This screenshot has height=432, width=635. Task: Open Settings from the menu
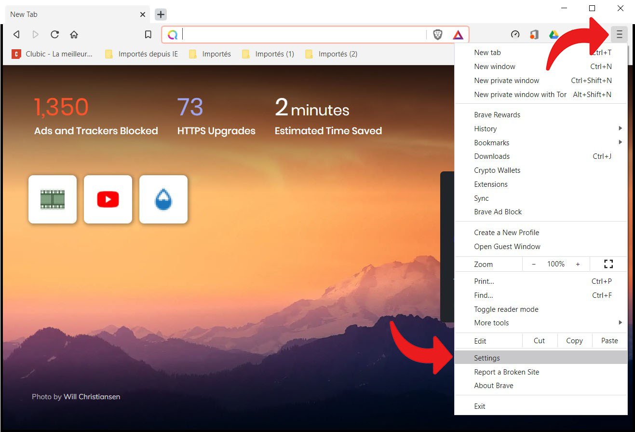(x=487, y=358)
